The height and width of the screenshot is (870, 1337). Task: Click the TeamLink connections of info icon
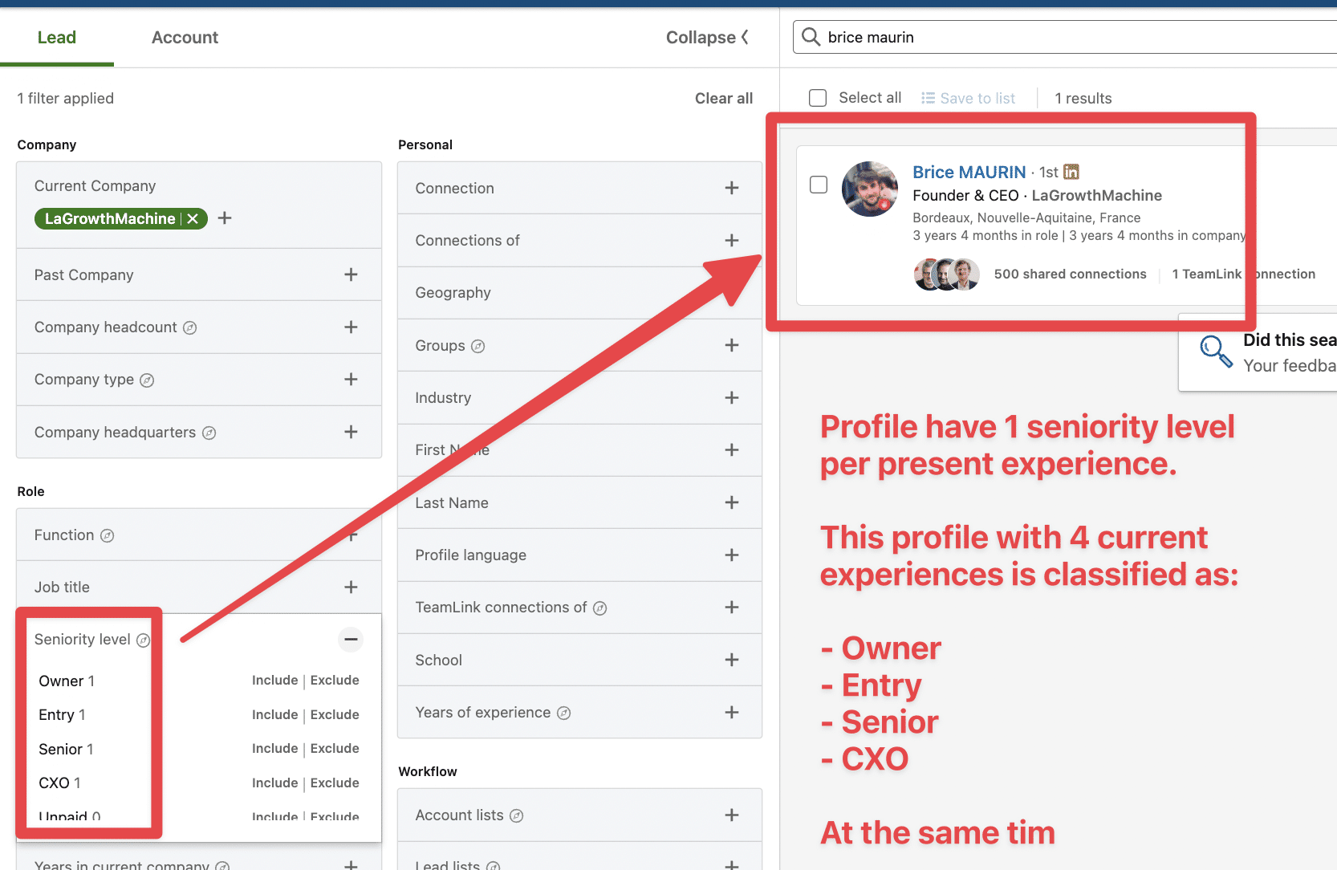tap(599, 608)
